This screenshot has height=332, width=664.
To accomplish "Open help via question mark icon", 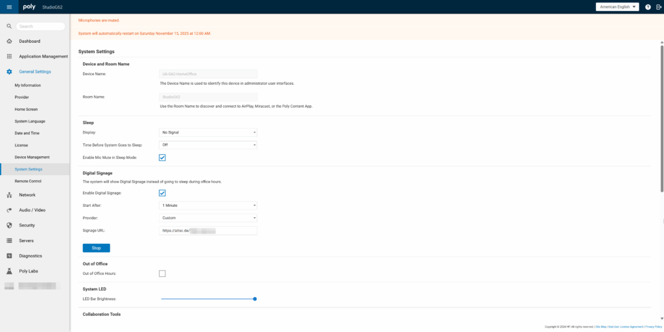I will [648, 6].
